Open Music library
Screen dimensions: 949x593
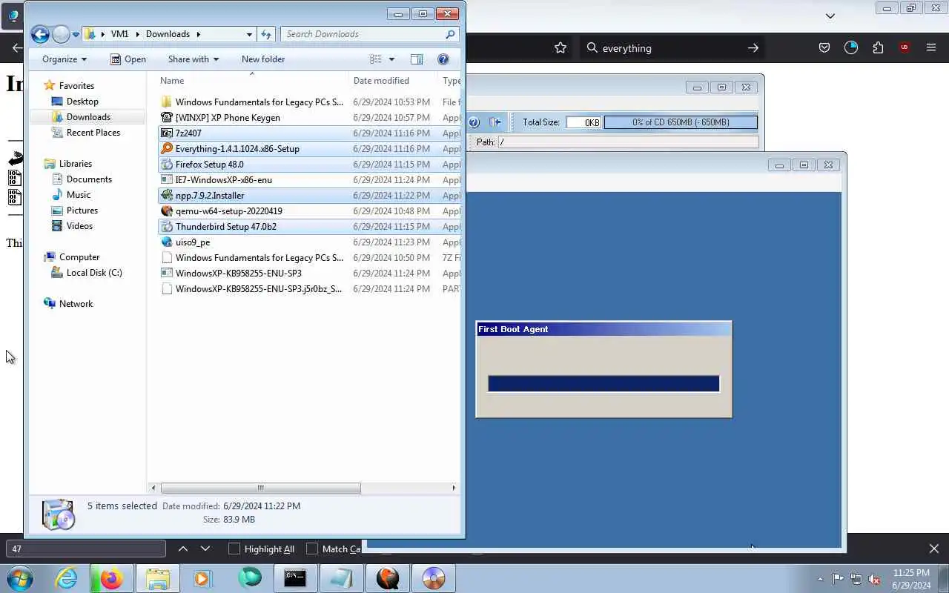79,195
